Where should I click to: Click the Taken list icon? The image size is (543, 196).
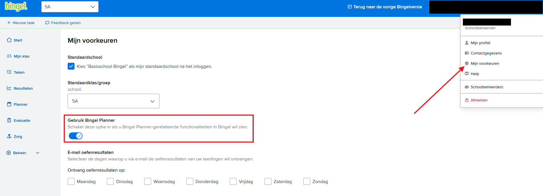(x=9, y=72)
